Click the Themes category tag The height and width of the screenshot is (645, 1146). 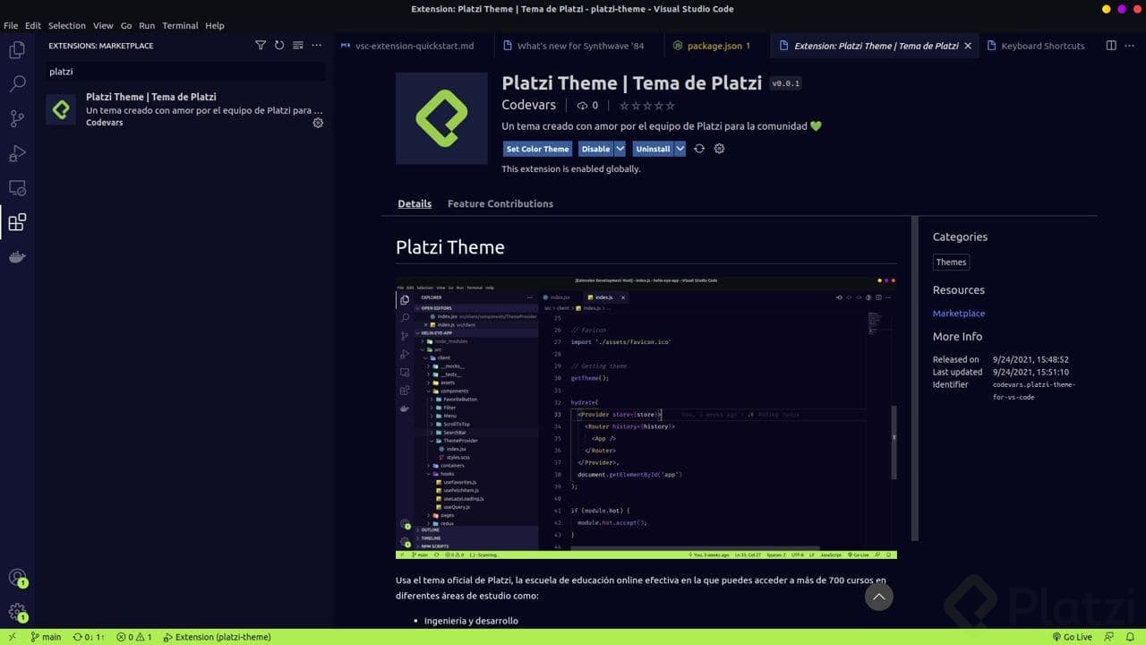pos(951,262)
